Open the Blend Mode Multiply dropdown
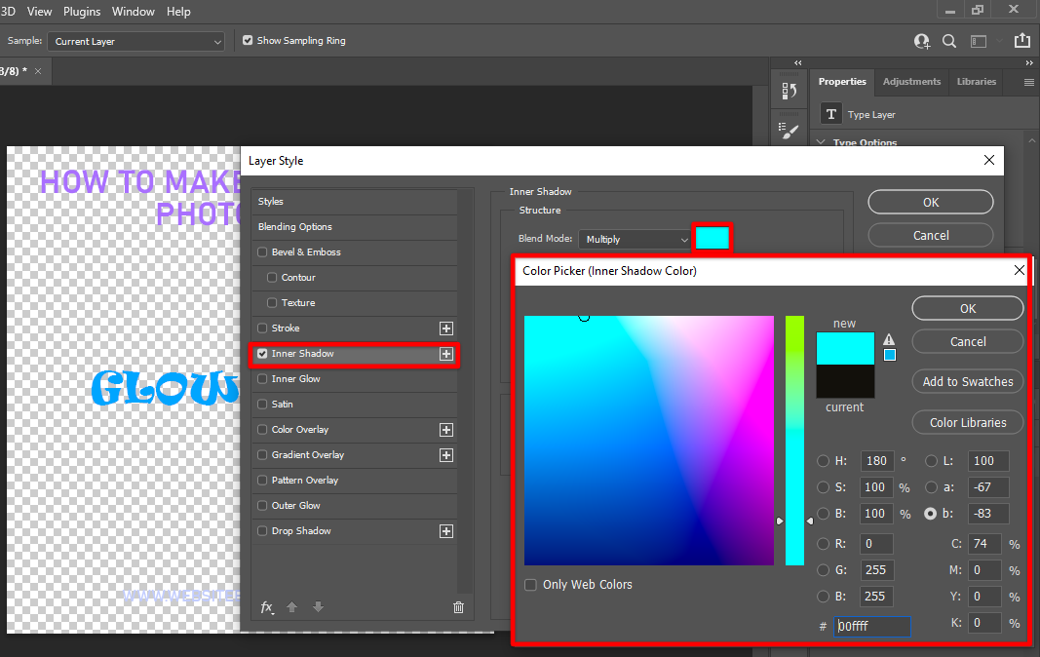This screenshot has height=657, width=1040. click(x=635, y=239)
